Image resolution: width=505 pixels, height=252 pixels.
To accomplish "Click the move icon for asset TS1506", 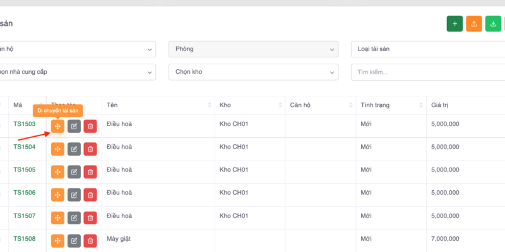I will pos(57,195).
